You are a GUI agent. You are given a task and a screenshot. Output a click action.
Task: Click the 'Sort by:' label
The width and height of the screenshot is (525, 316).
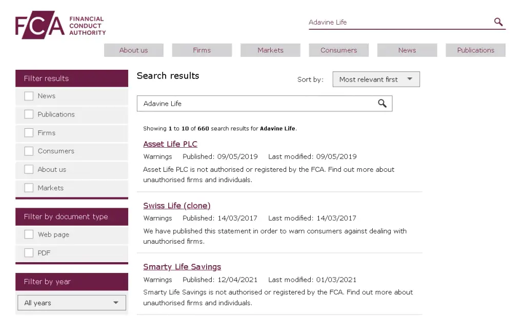pos(310,80)
